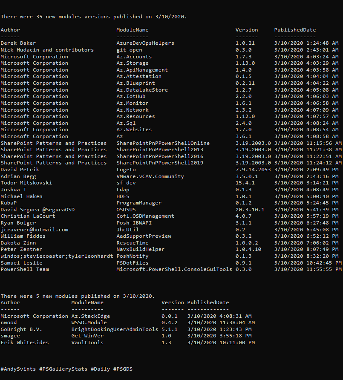Click the WSSD.Module entry
343x380 pixels.
(x=89, y=322)
